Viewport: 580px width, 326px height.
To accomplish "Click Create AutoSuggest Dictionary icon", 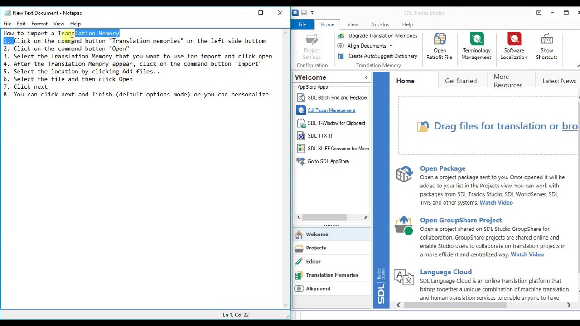I will point(341,56).
